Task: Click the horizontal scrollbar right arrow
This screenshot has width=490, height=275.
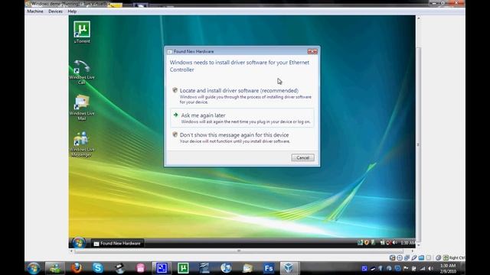Action: 413,251
